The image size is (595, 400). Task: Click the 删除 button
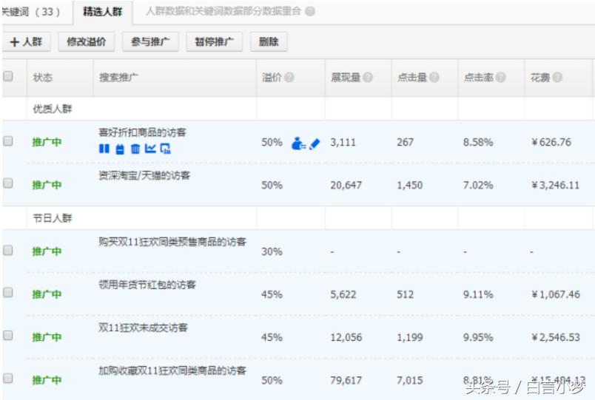coord(269,41)
